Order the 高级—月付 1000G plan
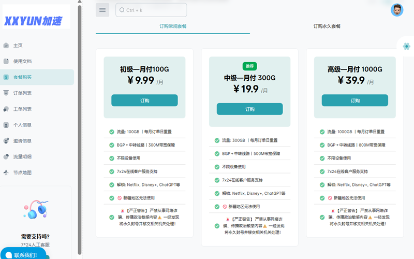 pos(354,100)
